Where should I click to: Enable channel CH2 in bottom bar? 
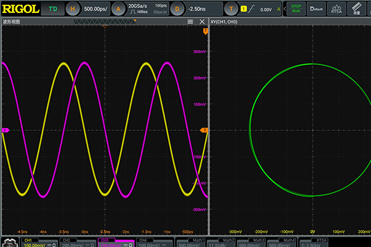pos(78,241)
